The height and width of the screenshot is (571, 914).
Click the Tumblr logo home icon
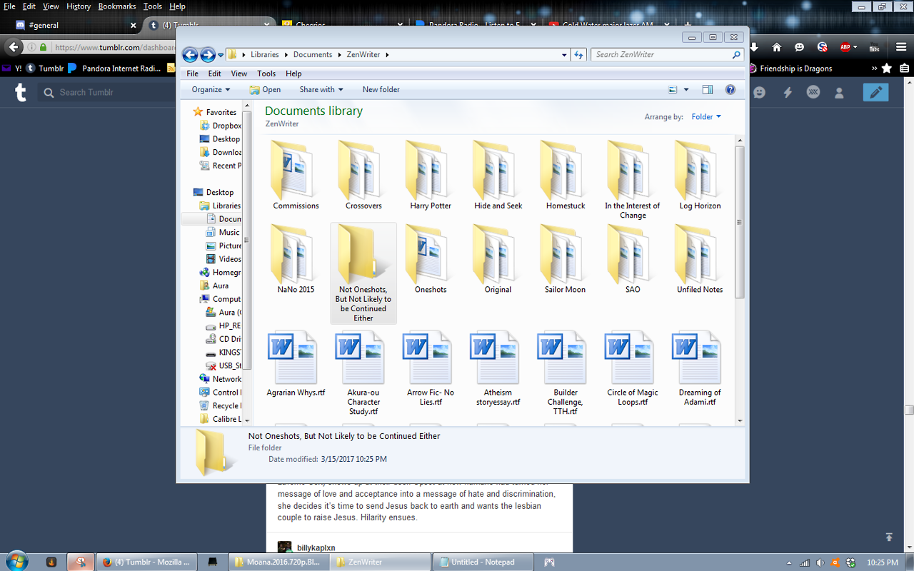pos(21,92)
